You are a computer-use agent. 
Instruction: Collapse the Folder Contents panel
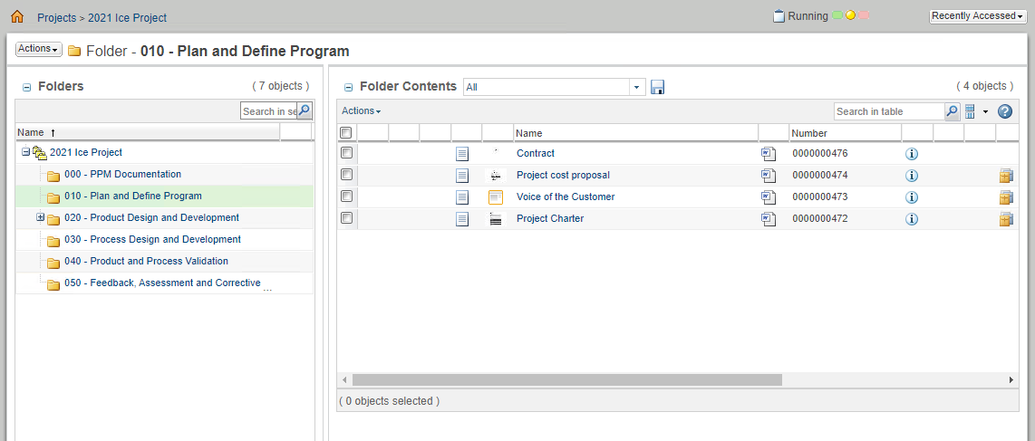pos(349,87)
